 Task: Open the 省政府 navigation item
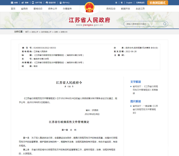(24, 9)
